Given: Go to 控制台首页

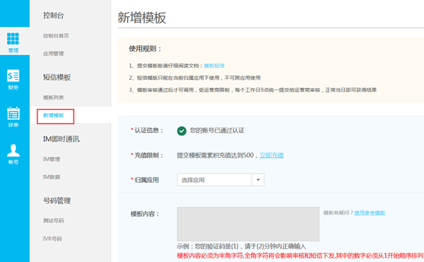Looking at the screenshot, I should coord(56,35).
